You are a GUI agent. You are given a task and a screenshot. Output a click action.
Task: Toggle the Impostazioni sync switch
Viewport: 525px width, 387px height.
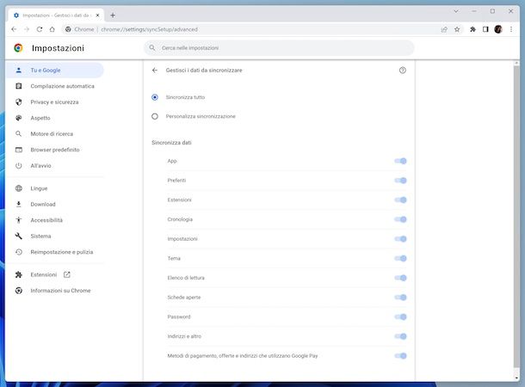coord(400,239)
